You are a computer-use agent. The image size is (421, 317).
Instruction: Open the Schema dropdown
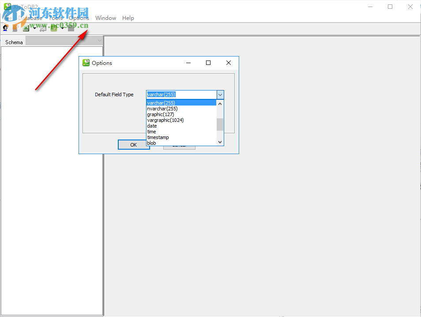pyautogui.click(x=100, y=41)
